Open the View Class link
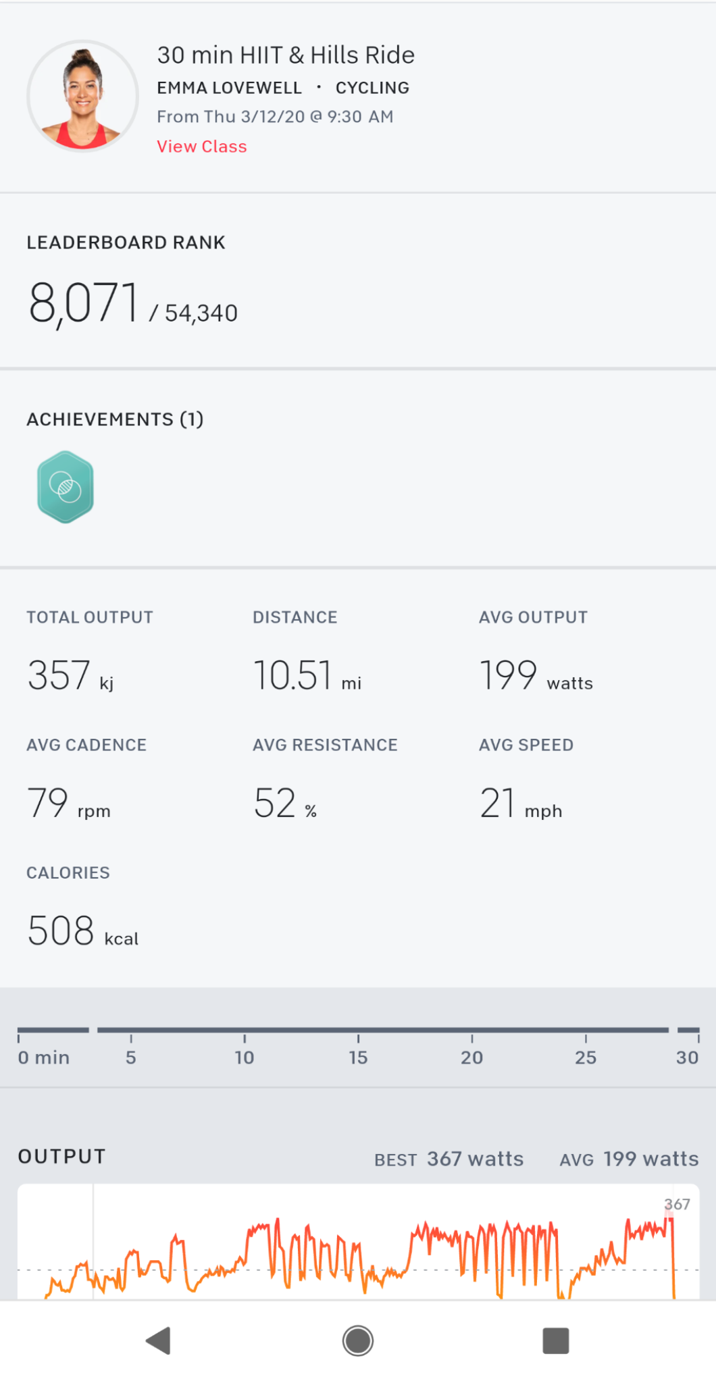 (x=202, y=147)
